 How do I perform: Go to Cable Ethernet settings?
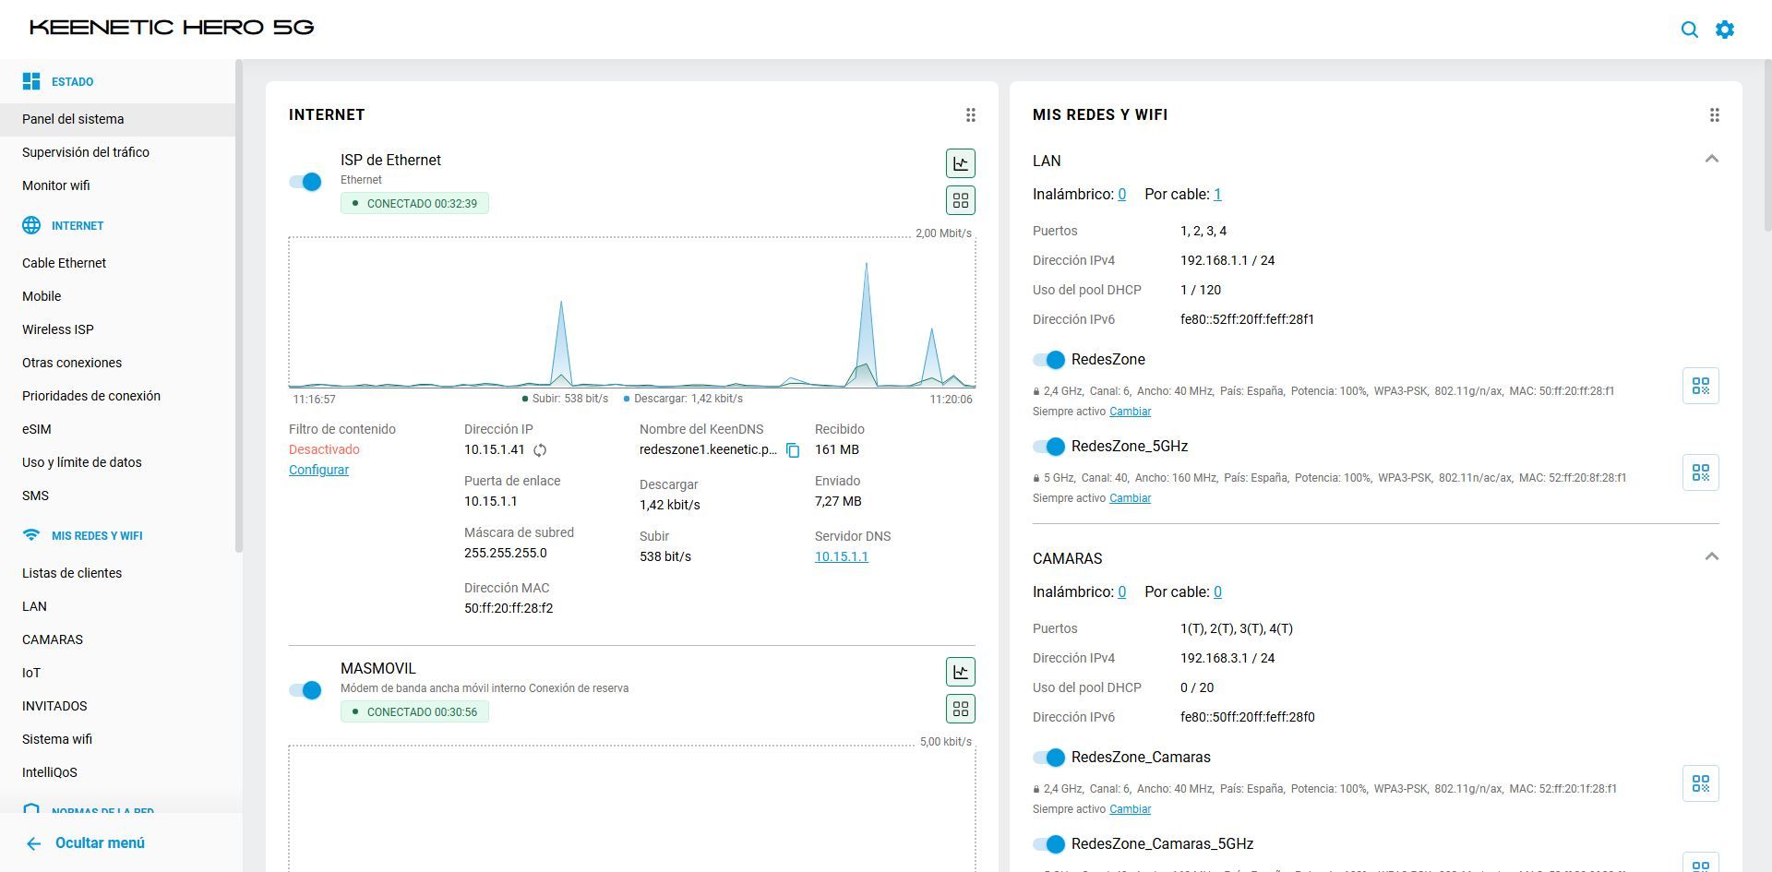point(65,263)
